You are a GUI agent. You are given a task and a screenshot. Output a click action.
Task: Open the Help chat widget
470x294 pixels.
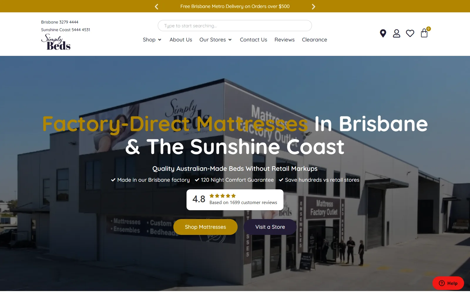[448, 283]
